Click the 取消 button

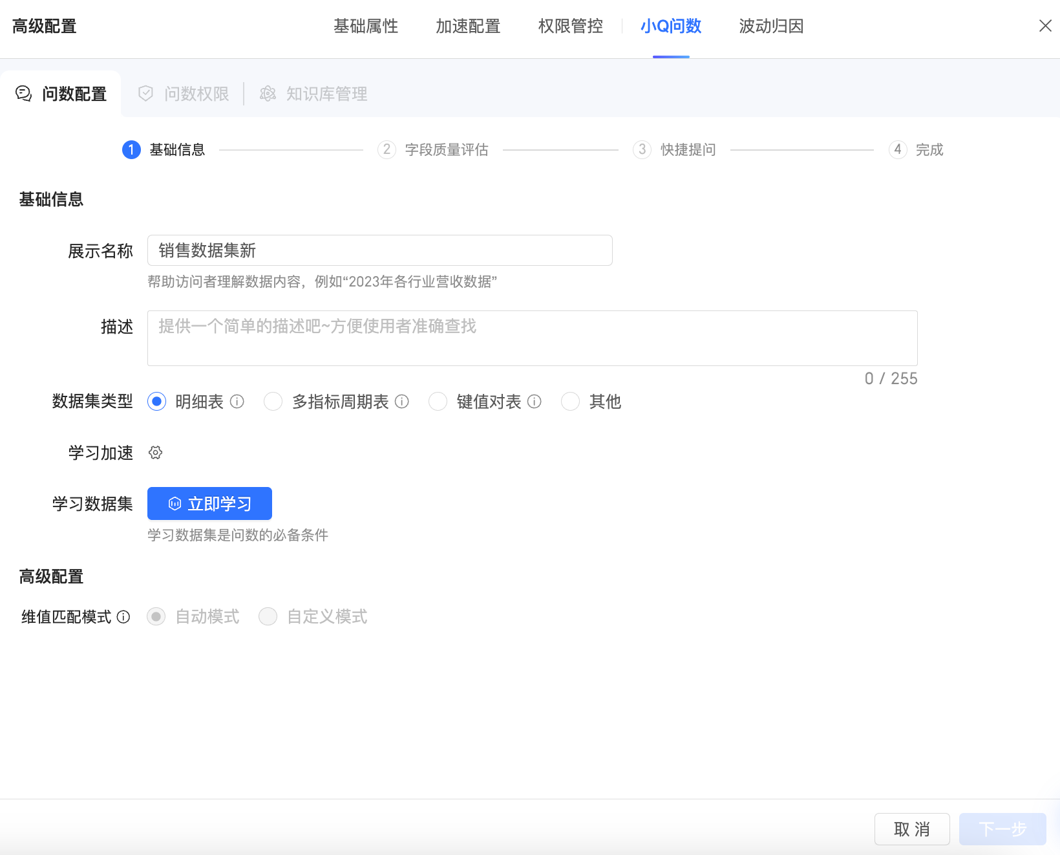tap(912, 829)
